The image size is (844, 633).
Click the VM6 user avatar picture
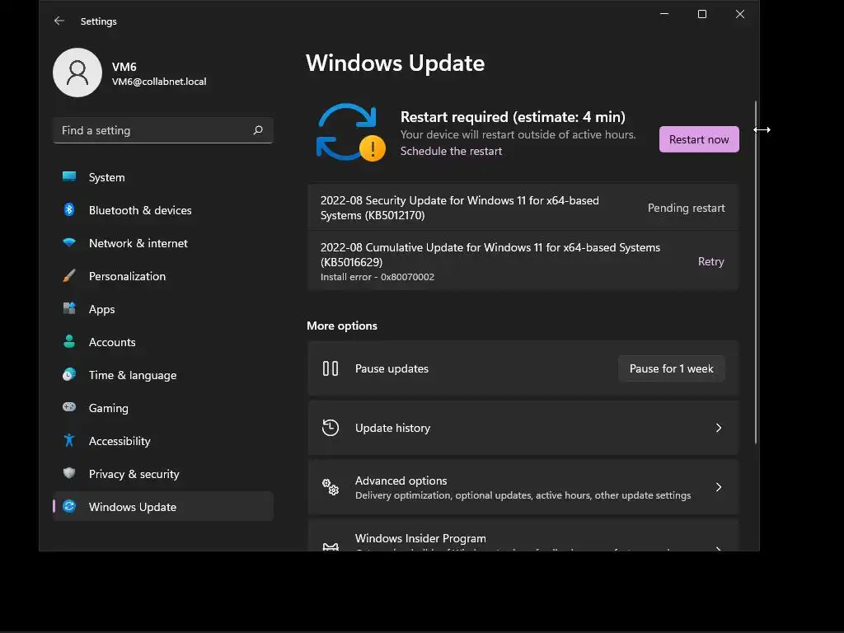click(x=77, y=73)
